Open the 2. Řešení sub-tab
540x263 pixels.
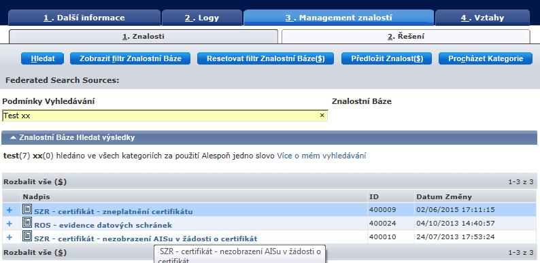(x=406, y=37)
